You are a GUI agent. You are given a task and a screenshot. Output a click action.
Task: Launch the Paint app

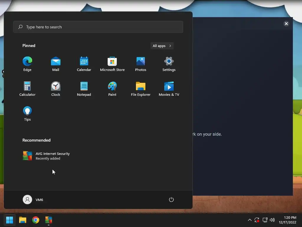(112, 89)
